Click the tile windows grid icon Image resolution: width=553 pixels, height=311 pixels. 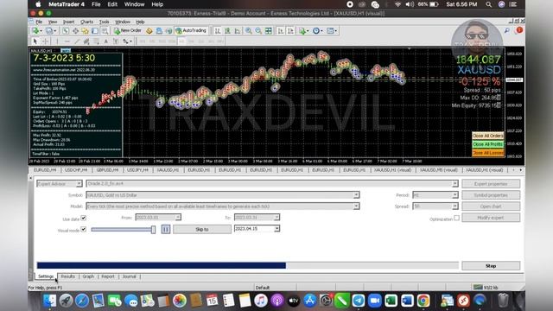[x=269, y=31]
